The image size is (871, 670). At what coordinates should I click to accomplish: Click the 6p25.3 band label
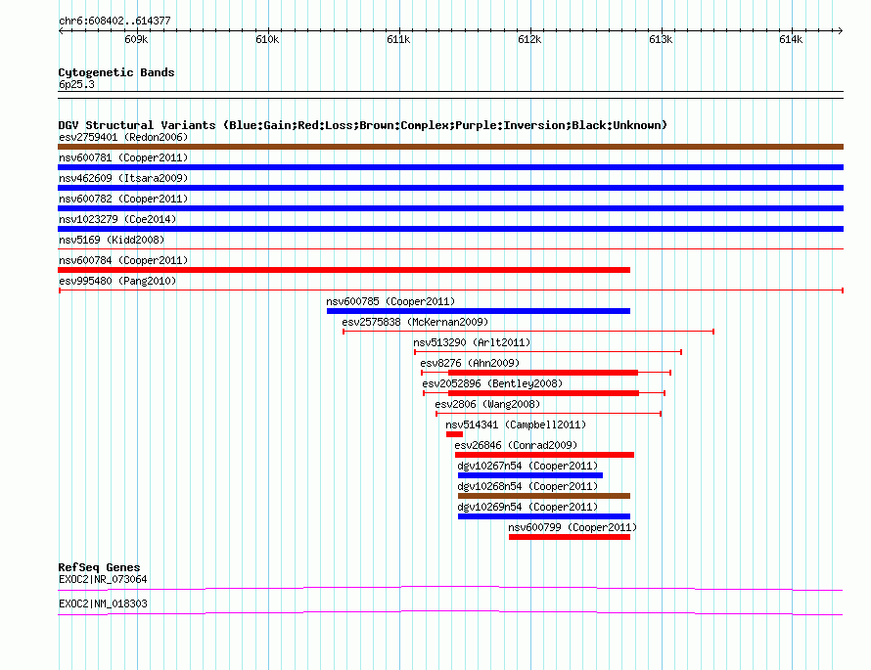76,84
